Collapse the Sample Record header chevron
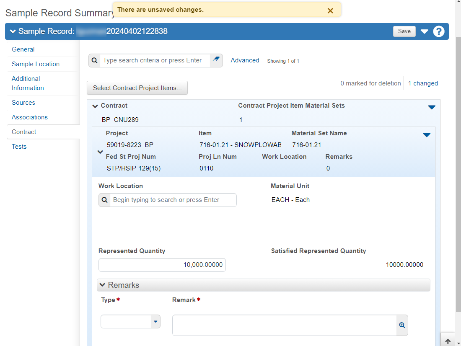461x346 pixels. click(13, 31)
